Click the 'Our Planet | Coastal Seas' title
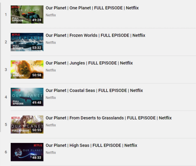The width and height of the screenshot is (196, 166). 94,91
